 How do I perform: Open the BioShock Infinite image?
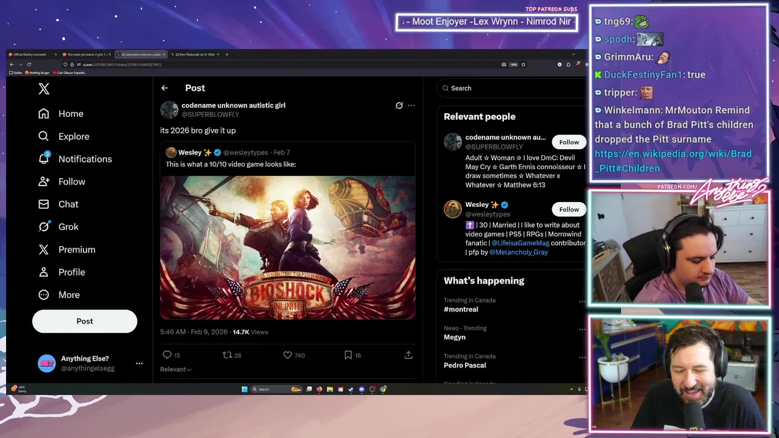tap(288, 248)
